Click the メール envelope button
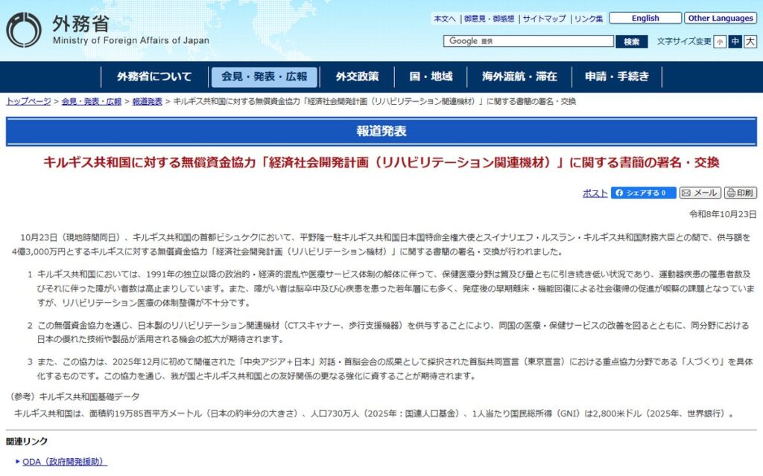This screenshot has width=763, height=476. [700, 193]
